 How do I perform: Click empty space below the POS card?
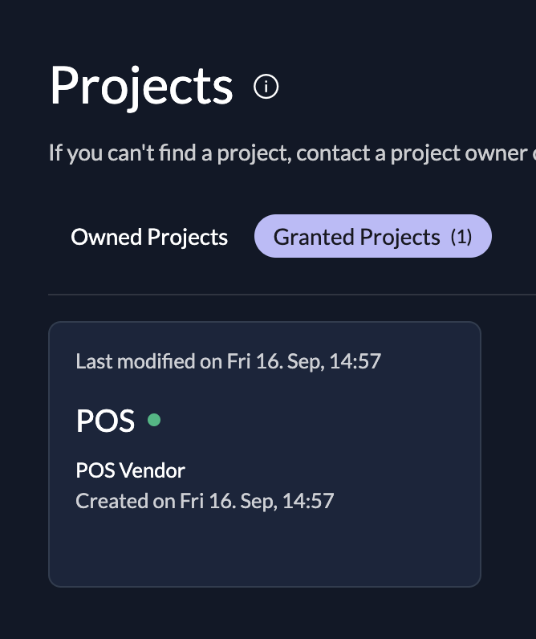click(x=265, y=614)
